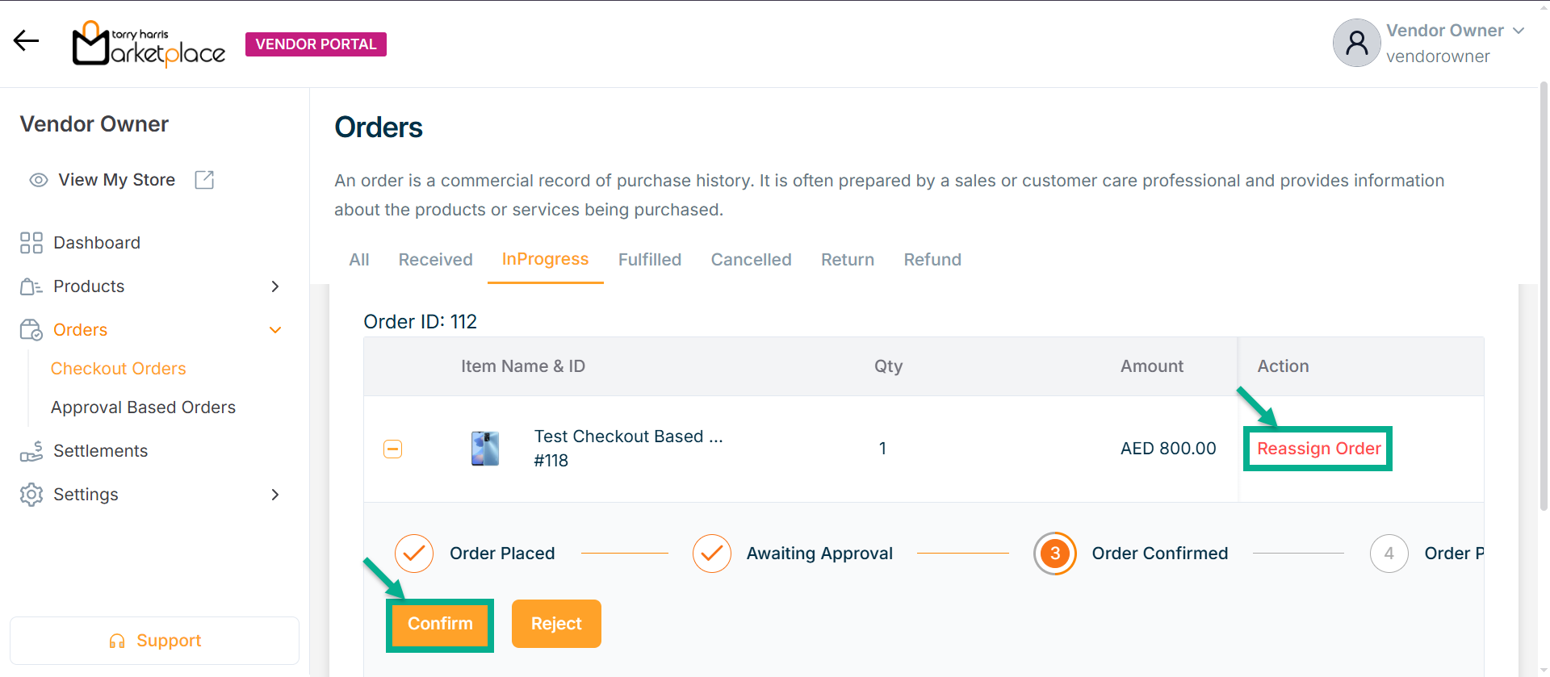Screen dimensions: 1550x677
Task: Click the Order Placed checkmark step
Action: pos(414,554)
